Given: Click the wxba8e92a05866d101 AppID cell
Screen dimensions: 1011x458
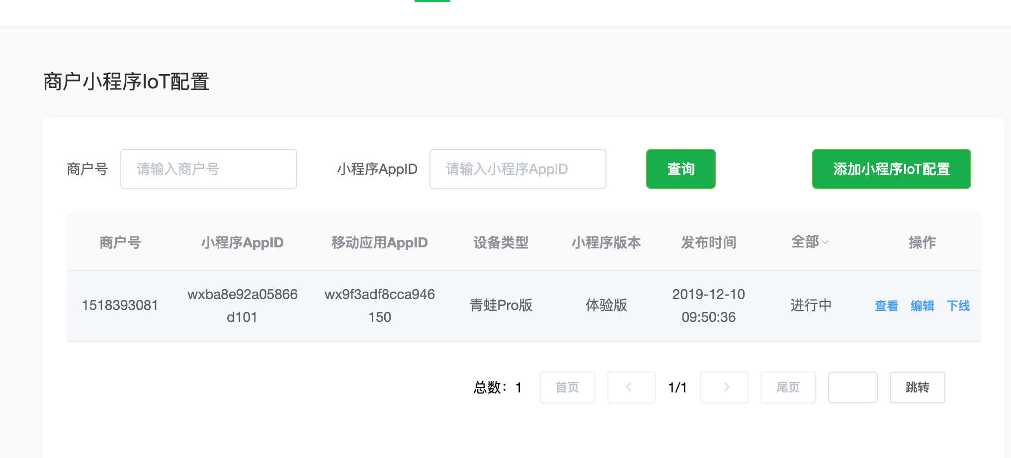Looking at the screenshot, I should [x=243, y=305].
